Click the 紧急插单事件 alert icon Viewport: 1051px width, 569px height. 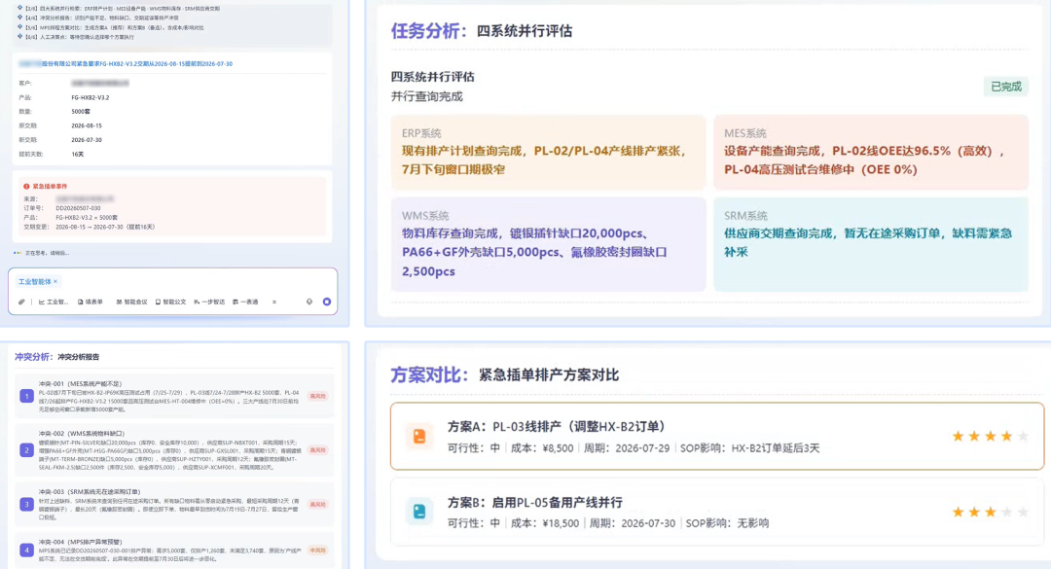click(26, 187)
